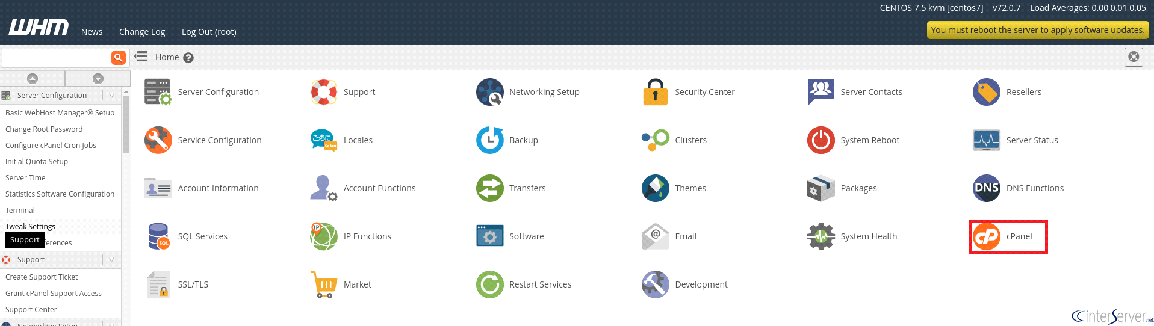Click the orange search magnifier button
Viewport: 1154px width, 326px height.
tap(119, 57)
